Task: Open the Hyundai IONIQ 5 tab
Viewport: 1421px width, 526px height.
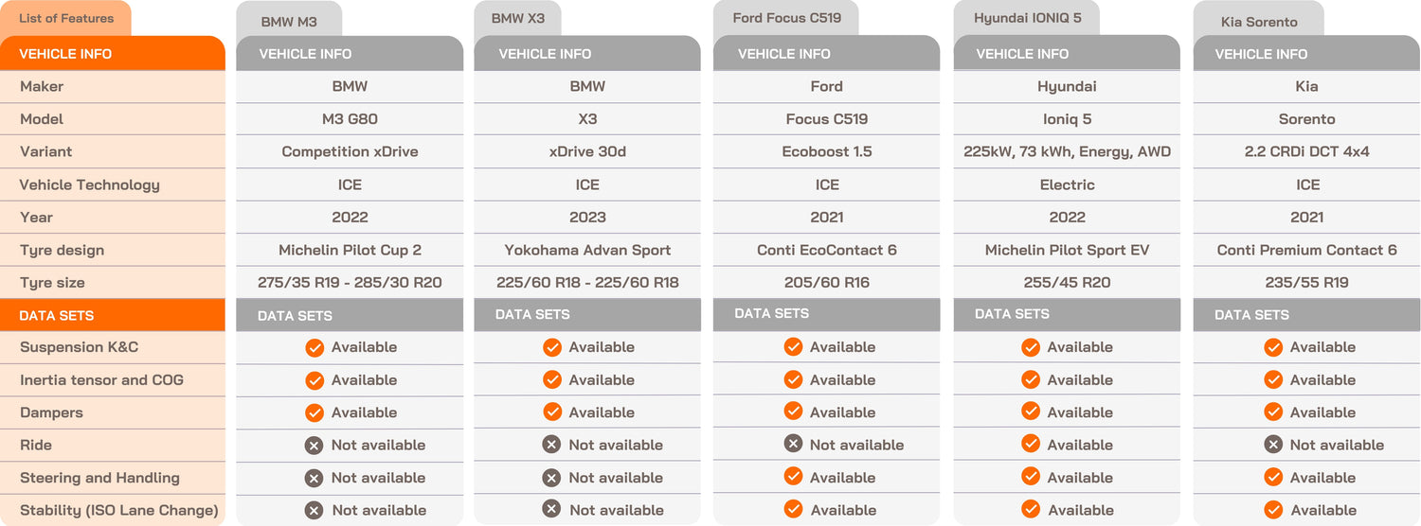Action: 1027,18
